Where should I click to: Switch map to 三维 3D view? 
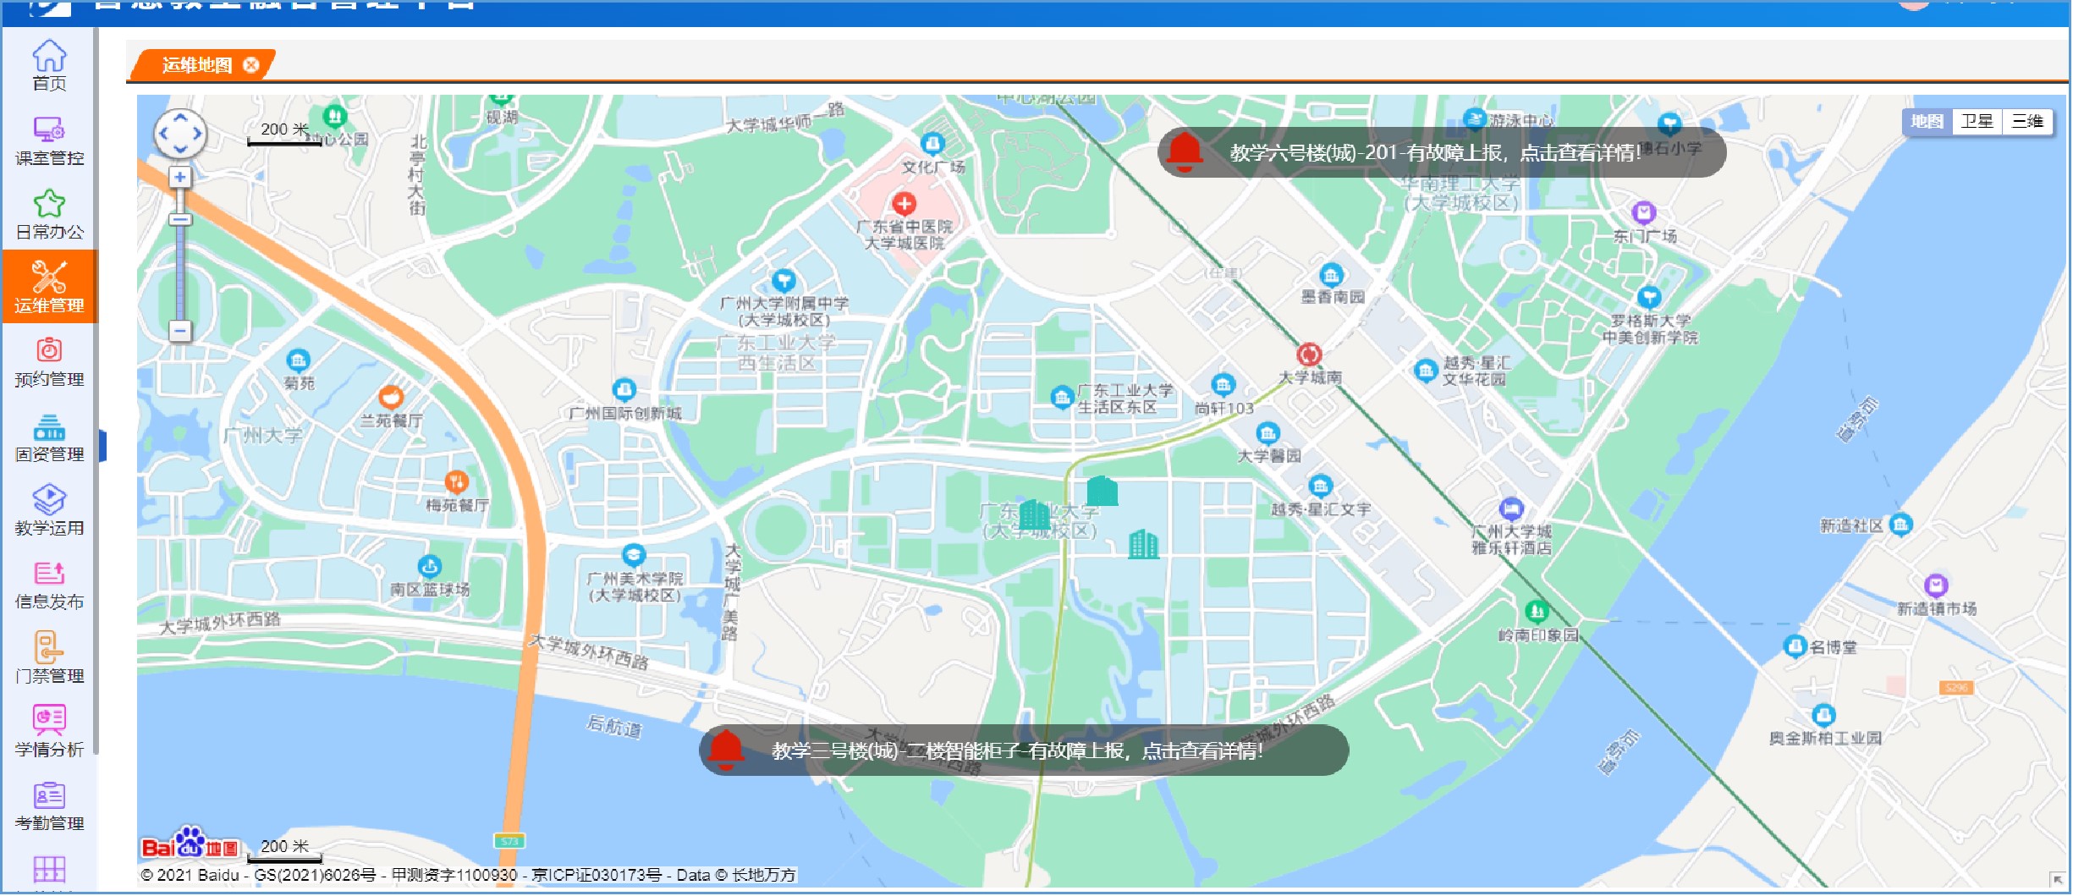(2027, 122)
